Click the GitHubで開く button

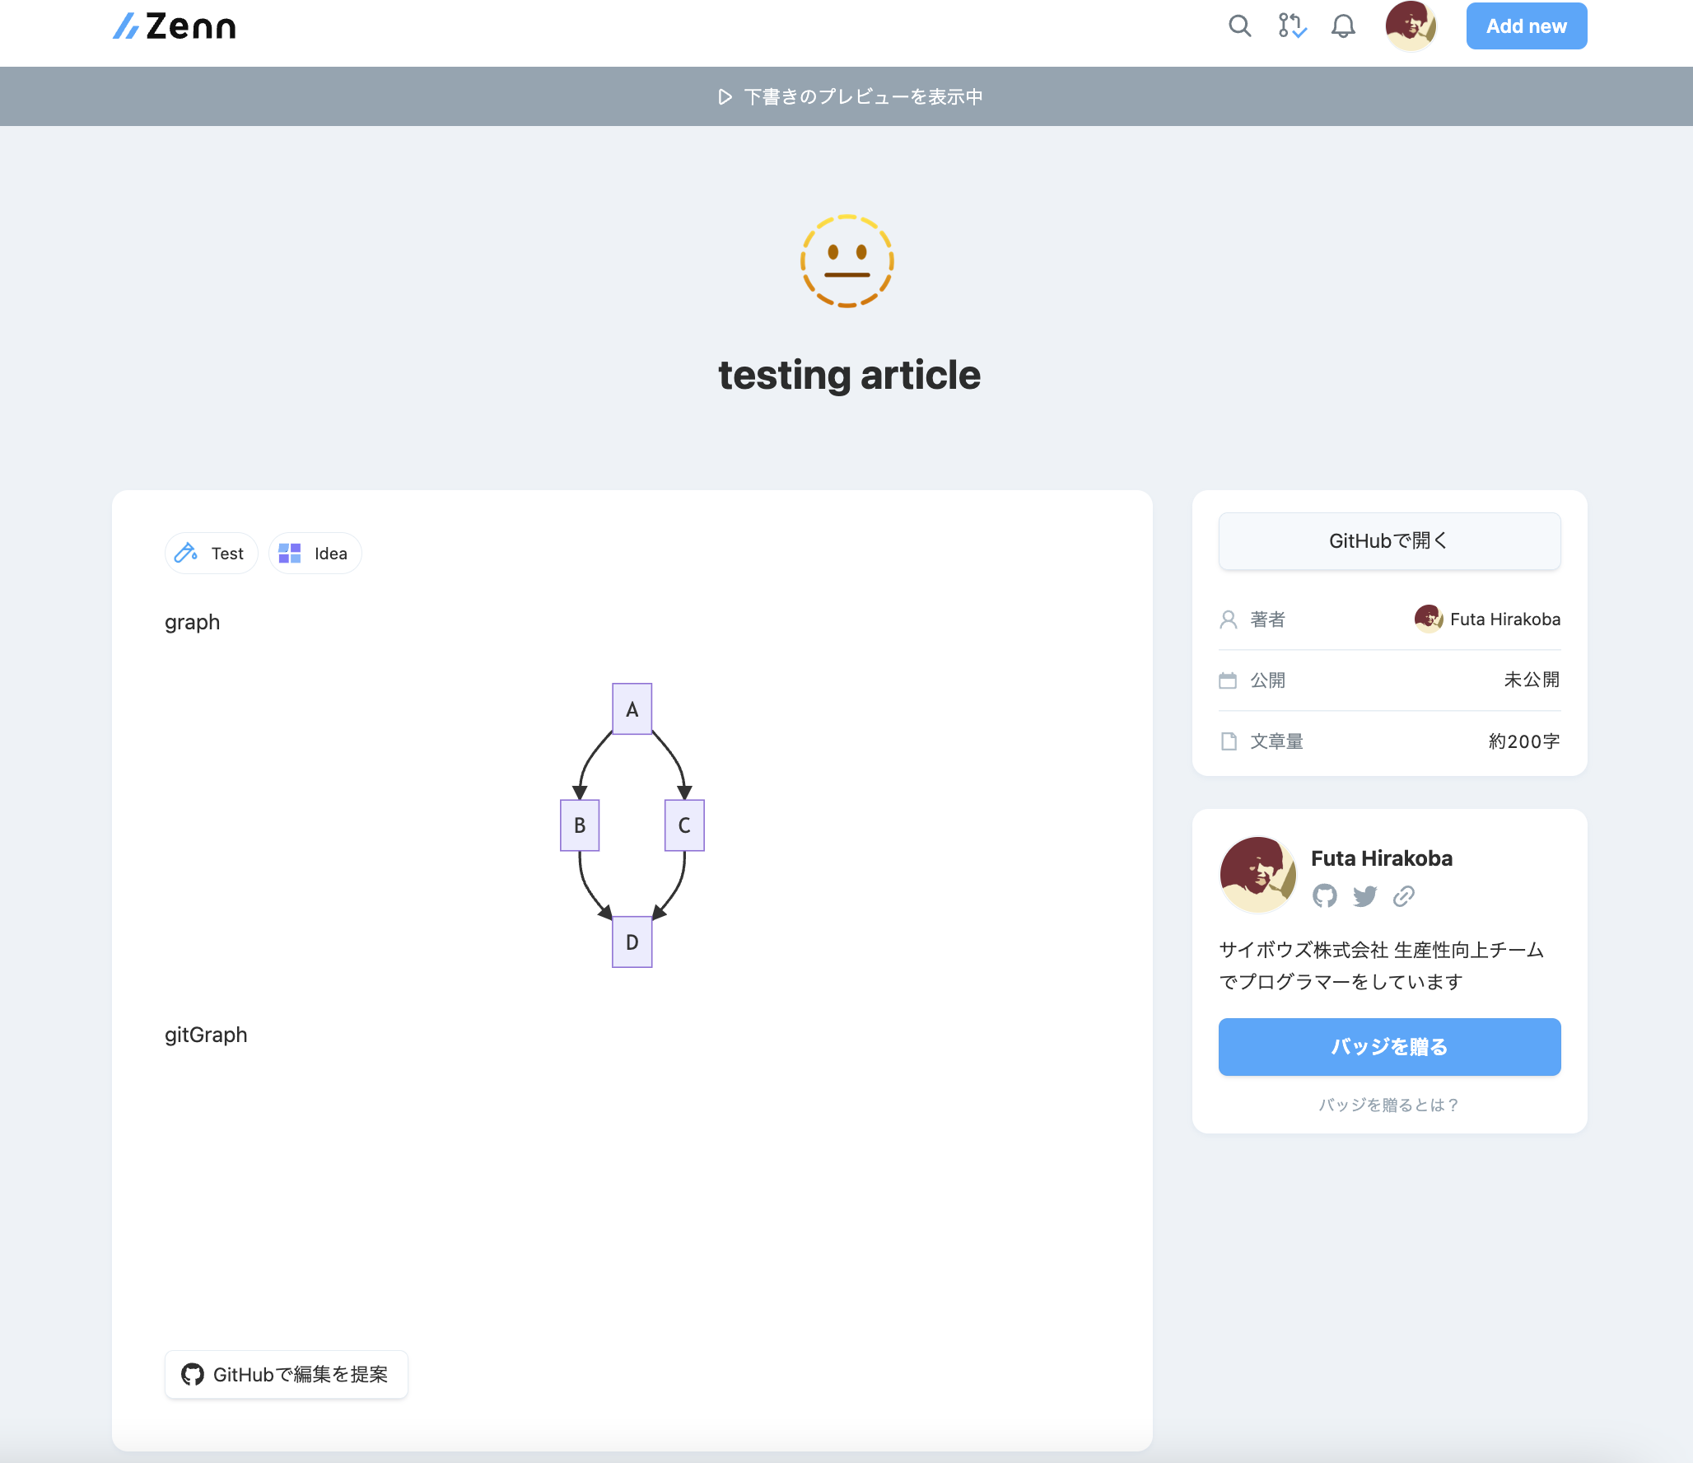1389,541
